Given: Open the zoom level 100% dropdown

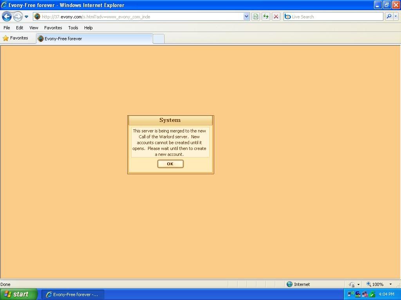Looking at the screenshot, I should tap(390, 284).
